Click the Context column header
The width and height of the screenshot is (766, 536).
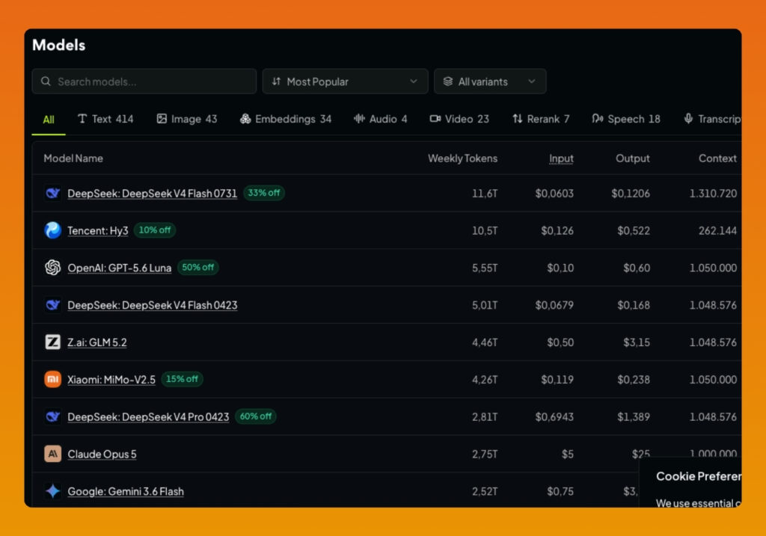(x=717, y=158)
